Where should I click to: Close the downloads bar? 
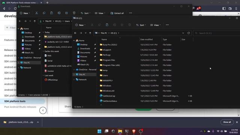click(x=237, y=122)
